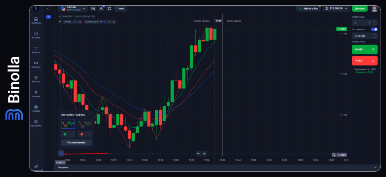The height and width of the screenshot is (177, 386).
Task: Open the red candle color picker
Action: pyautogui.click(x=84, y=134)
